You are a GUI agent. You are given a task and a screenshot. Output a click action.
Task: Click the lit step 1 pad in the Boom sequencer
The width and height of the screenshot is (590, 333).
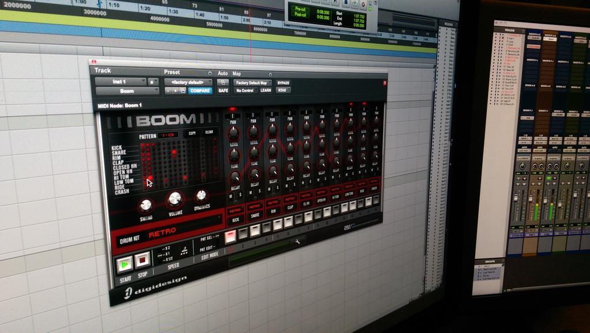click(230, 236)
